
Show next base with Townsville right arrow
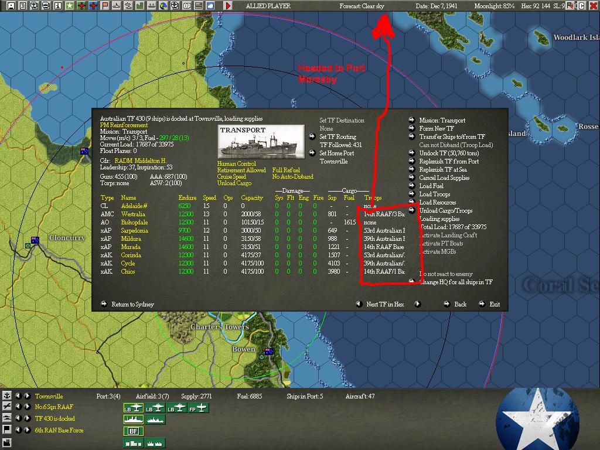point(27,396)
